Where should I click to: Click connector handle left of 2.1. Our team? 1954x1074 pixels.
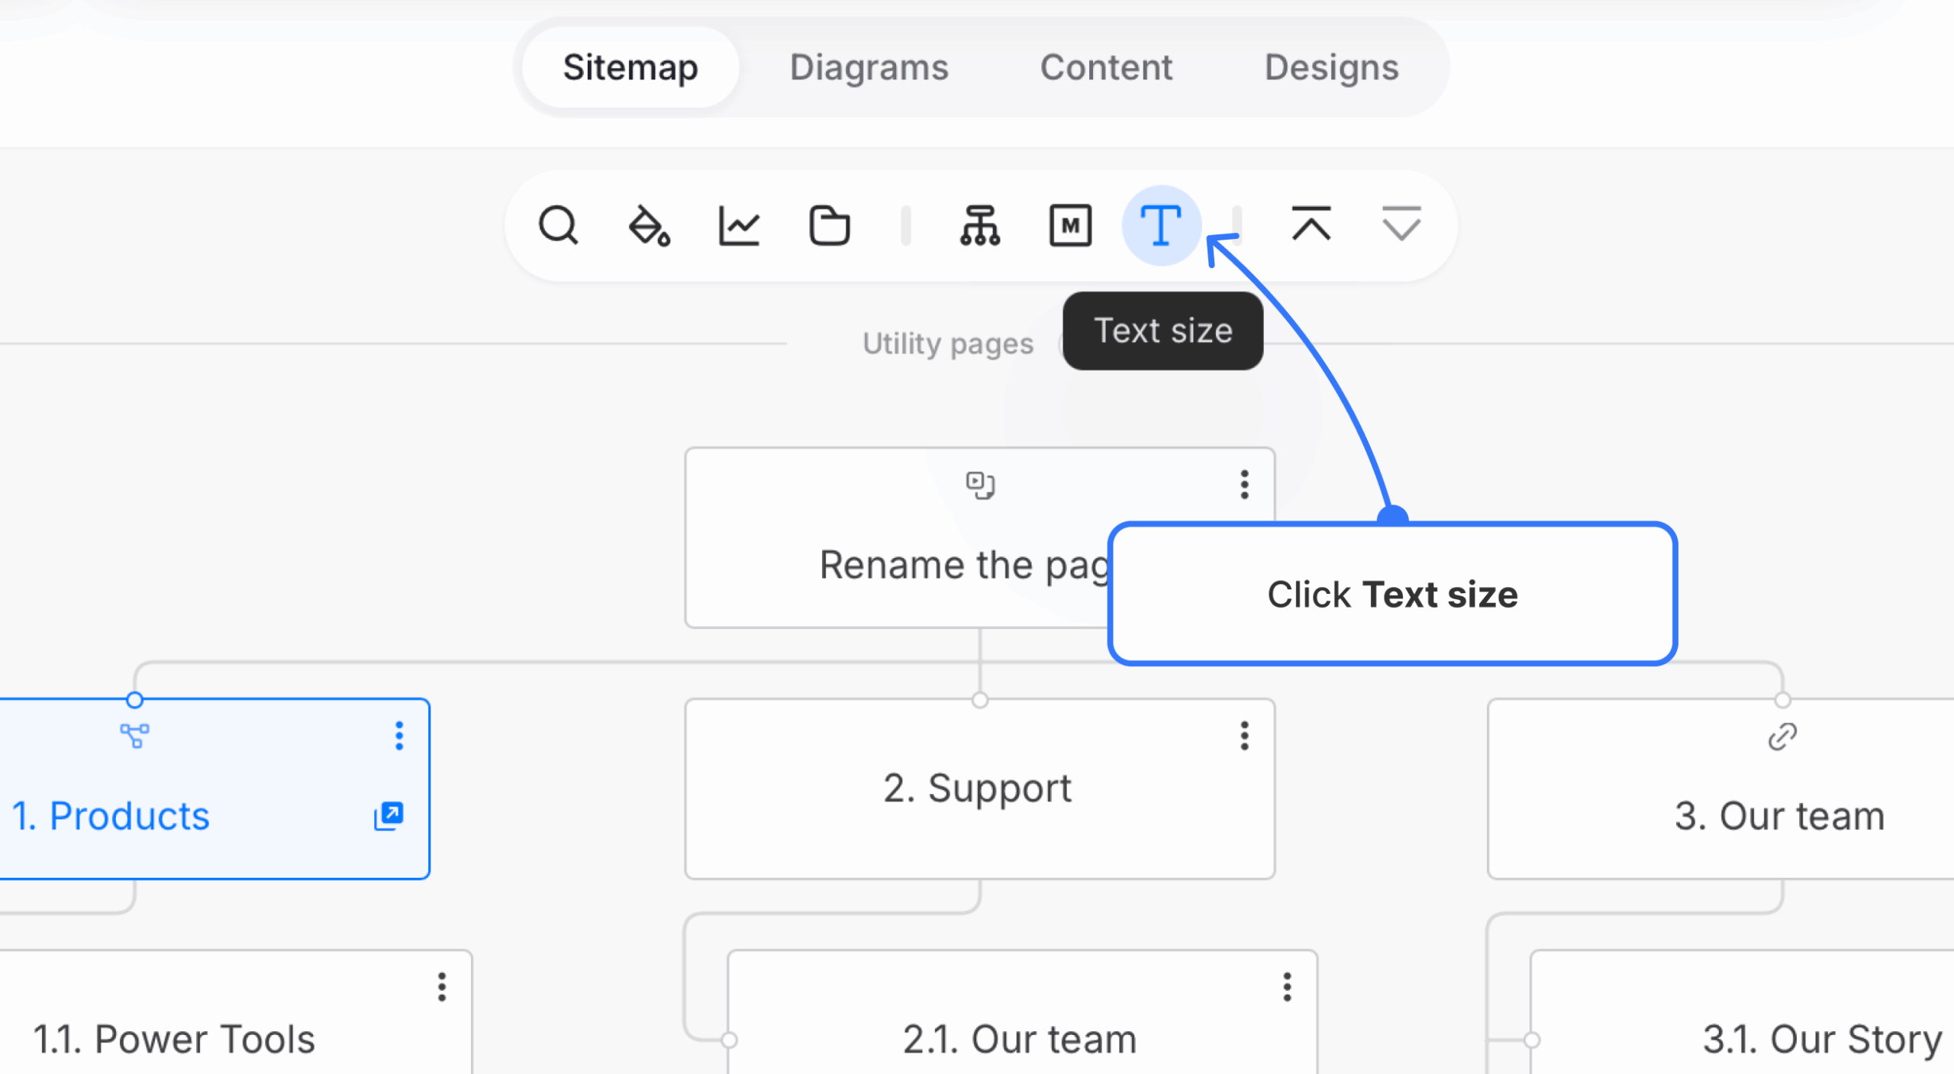click(x=729, y=1040)
